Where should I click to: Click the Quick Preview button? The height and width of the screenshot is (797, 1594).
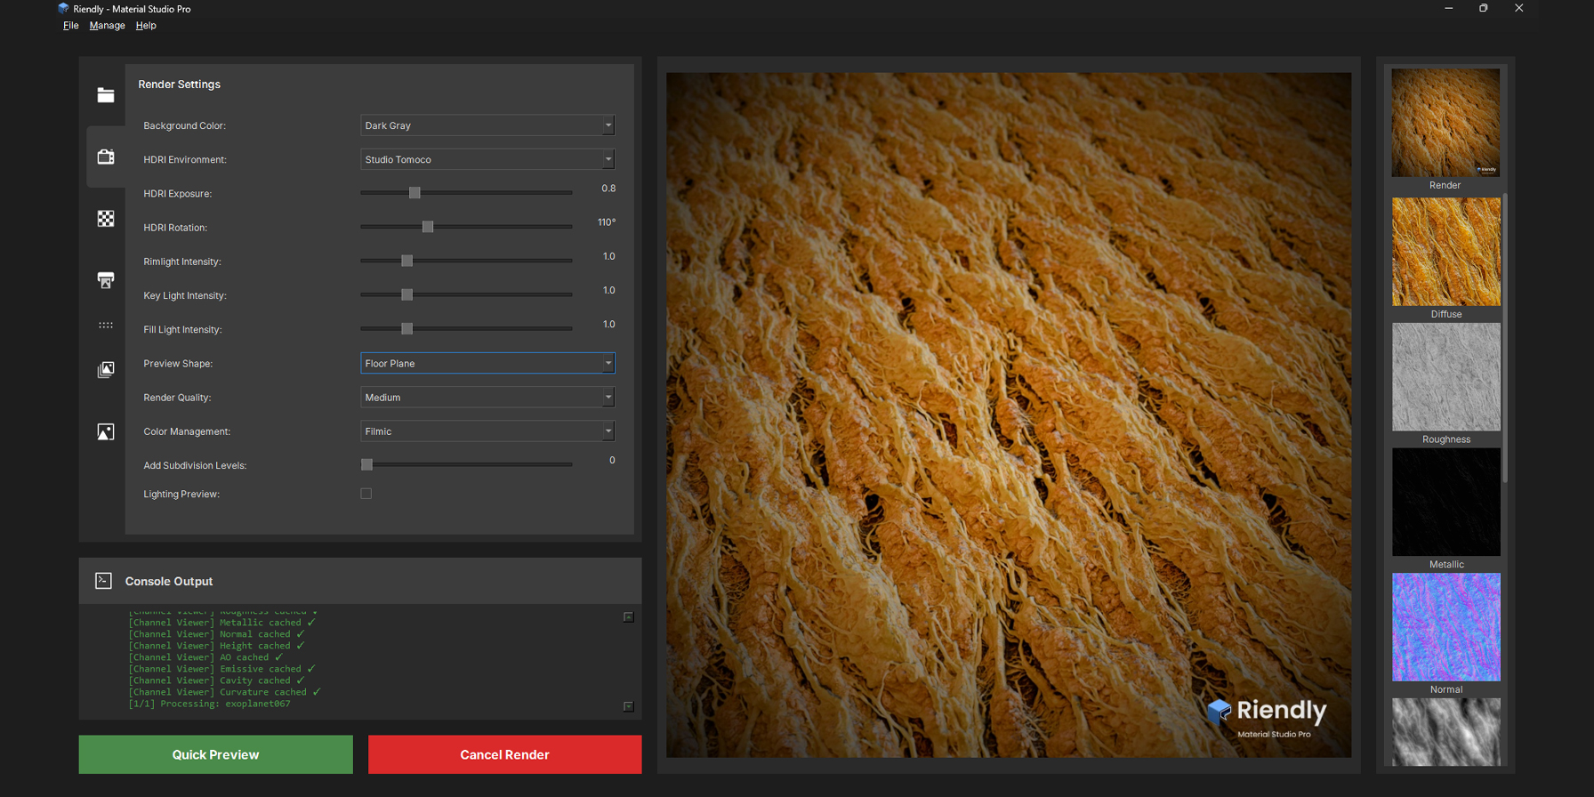click(x=215, y=754)
